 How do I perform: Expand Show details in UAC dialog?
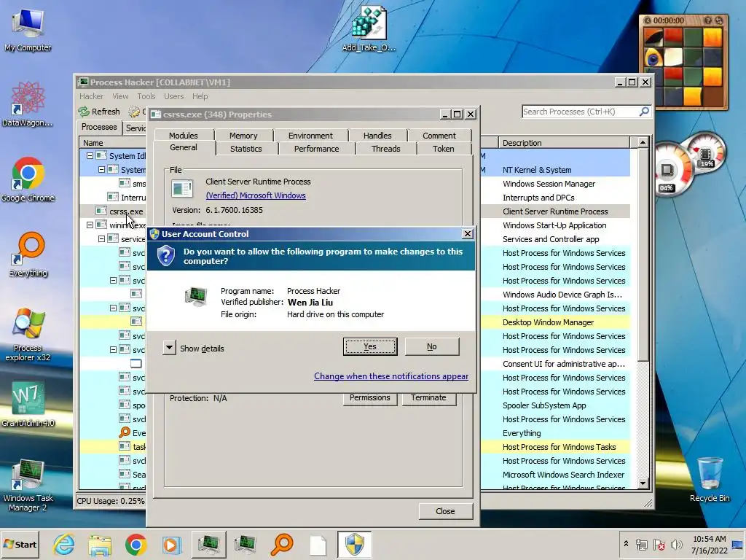pos(169,348)
